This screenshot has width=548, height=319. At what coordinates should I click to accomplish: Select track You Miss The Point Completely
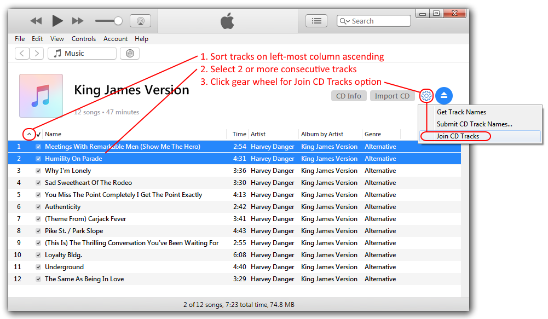123,195
